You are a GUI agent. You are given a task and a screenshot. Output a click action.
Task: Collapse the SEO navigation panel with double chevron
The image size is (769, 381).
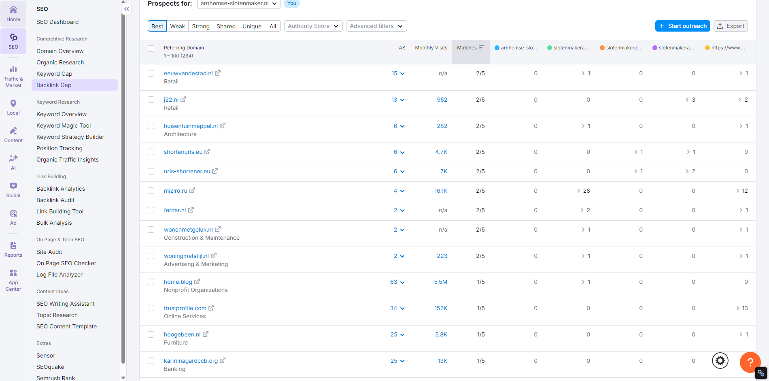(126, 9)
